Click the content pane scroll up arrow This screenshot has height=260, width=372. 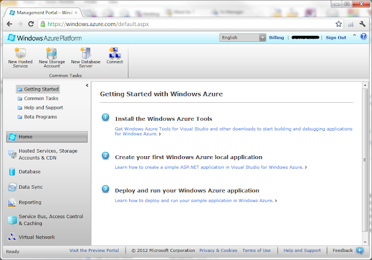365,85
